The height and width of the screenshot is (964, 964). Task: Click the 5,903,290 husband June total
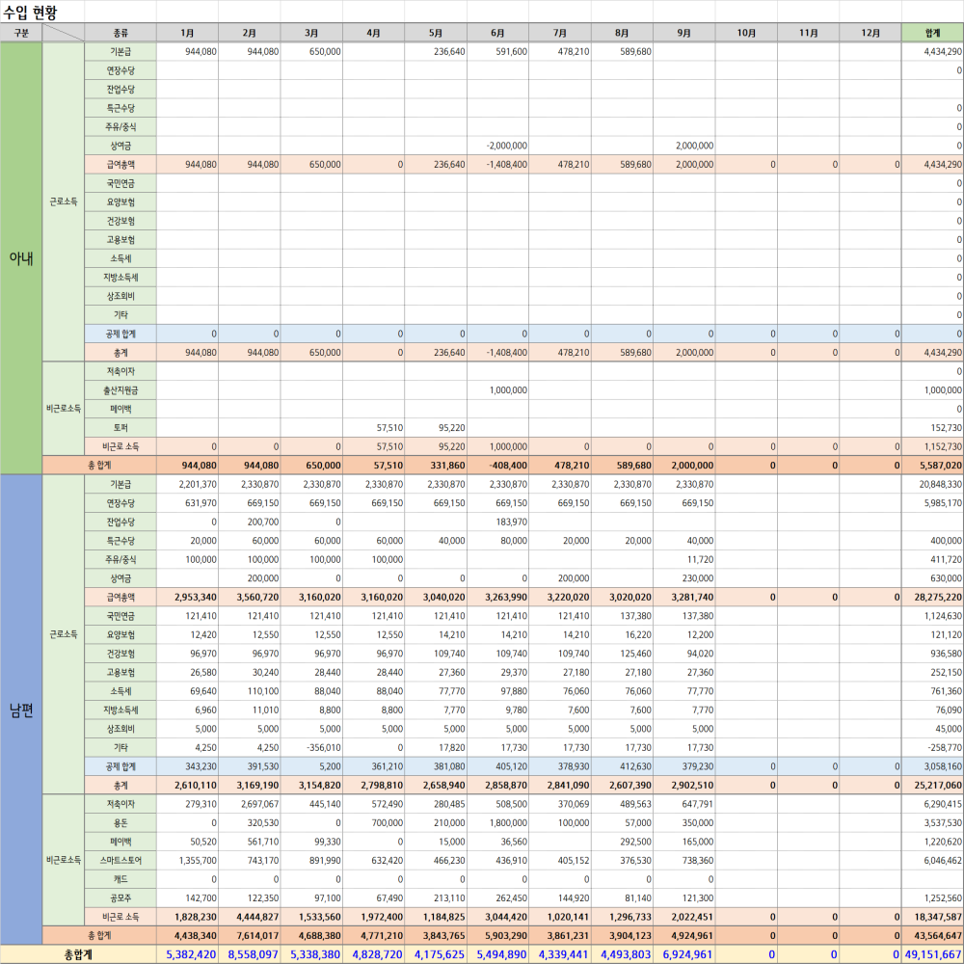point(497,935)
